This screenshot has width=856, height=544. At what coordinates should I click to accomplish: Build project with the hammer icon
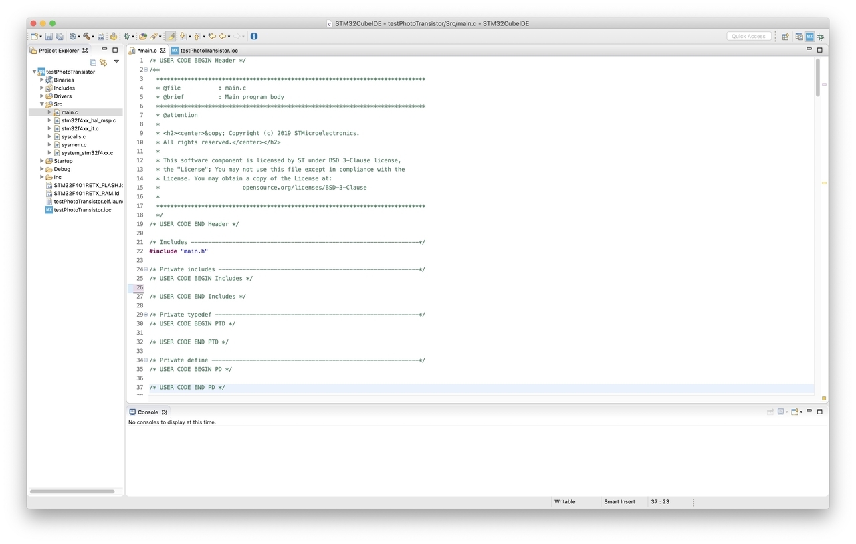click(87, 37)
